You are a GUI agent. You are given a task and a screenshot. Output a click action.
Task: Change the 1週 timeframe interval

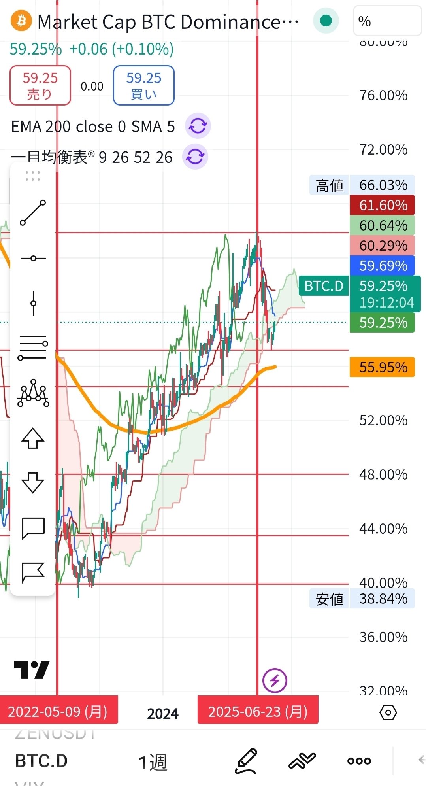coord(153,761)
